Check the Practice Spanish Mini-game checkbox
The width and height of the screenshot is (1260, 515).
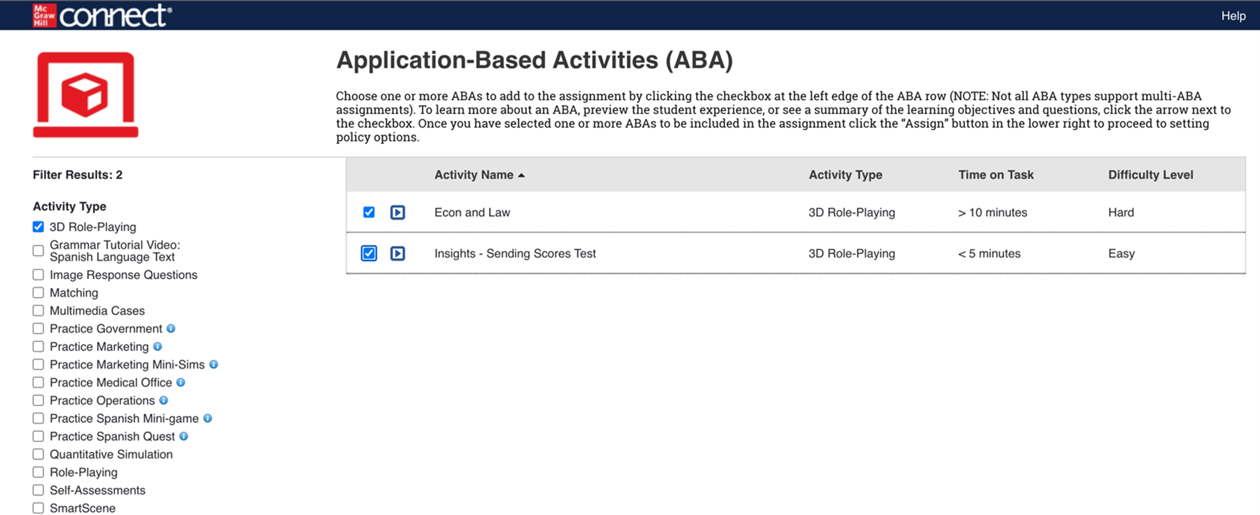[x=38, y=419]
